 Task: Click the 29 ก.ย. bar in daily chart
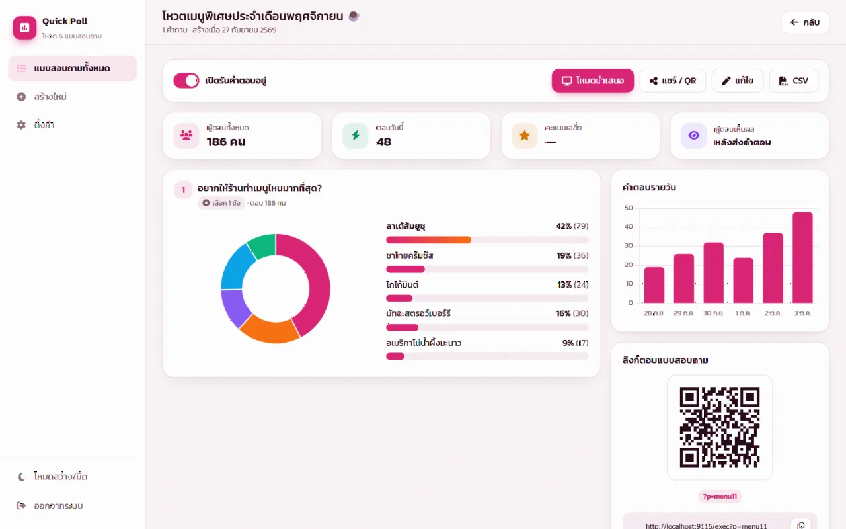click(684, 278)
